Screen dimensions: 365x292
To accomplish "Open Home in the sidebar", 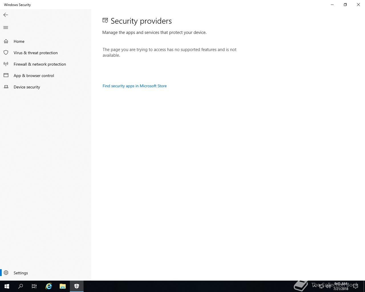I will (46, 41).
